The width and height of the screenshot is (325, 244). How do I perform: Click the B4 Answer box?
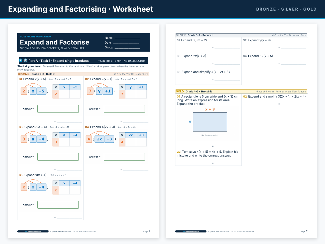124,157
